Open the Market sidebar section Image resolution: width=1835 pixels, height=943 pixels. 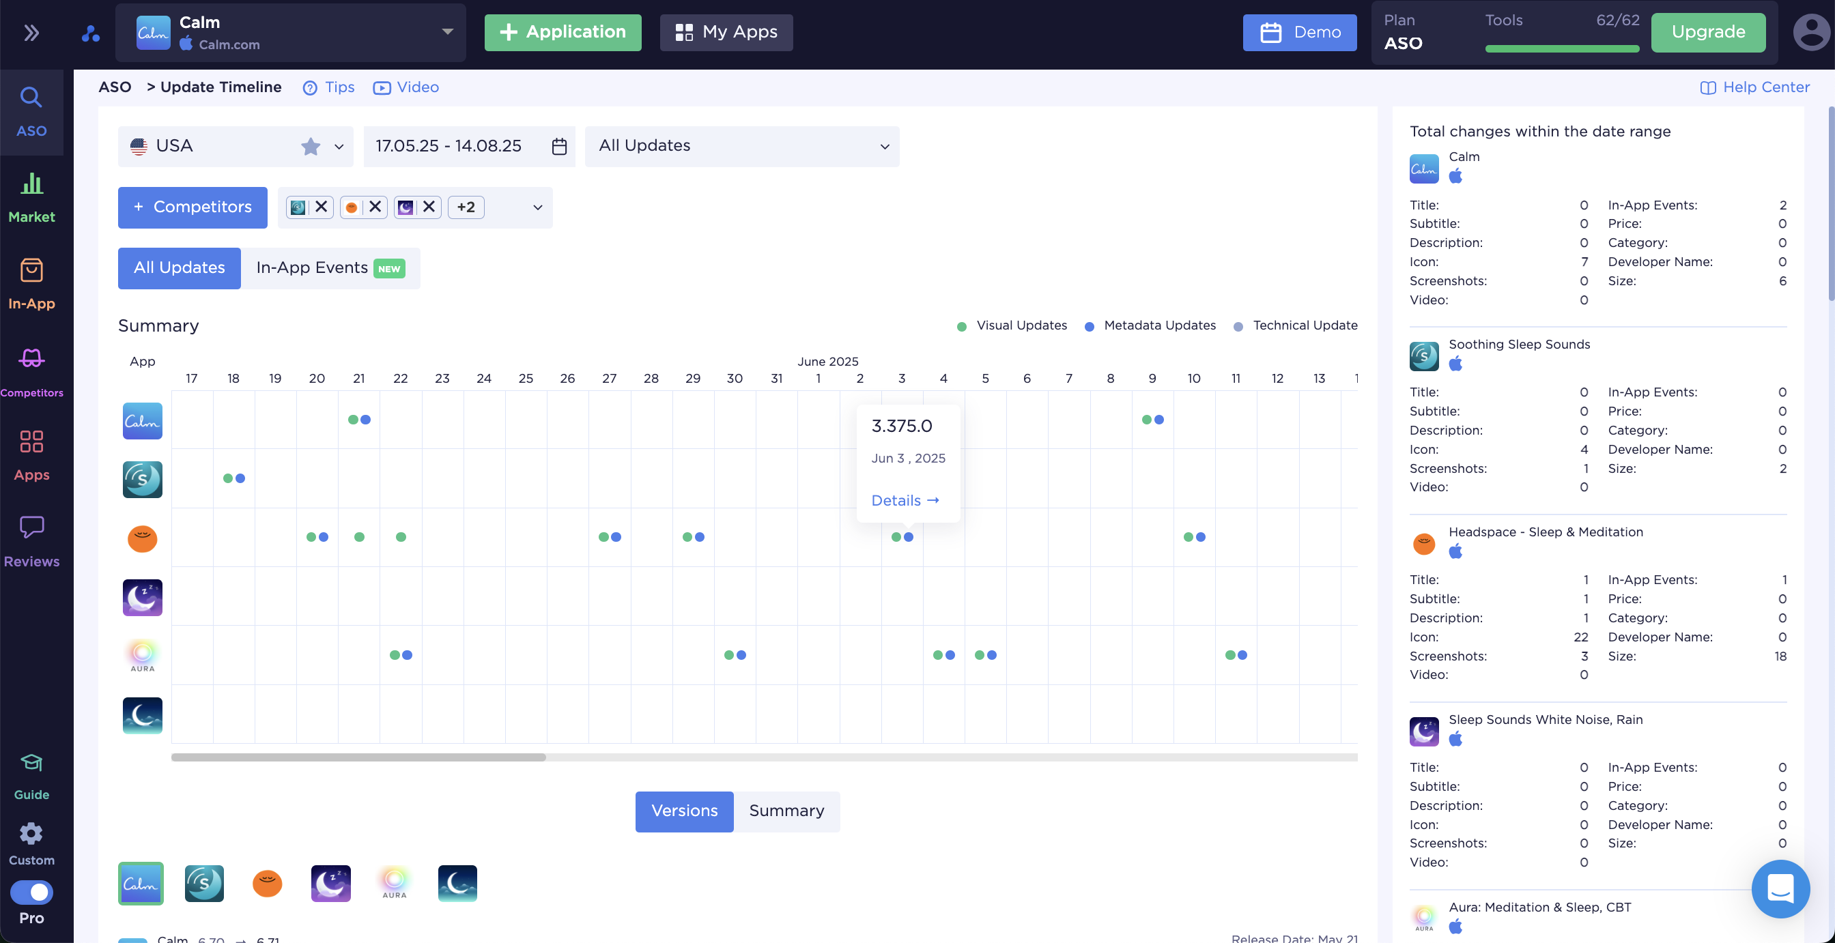(x=31, y=197)
